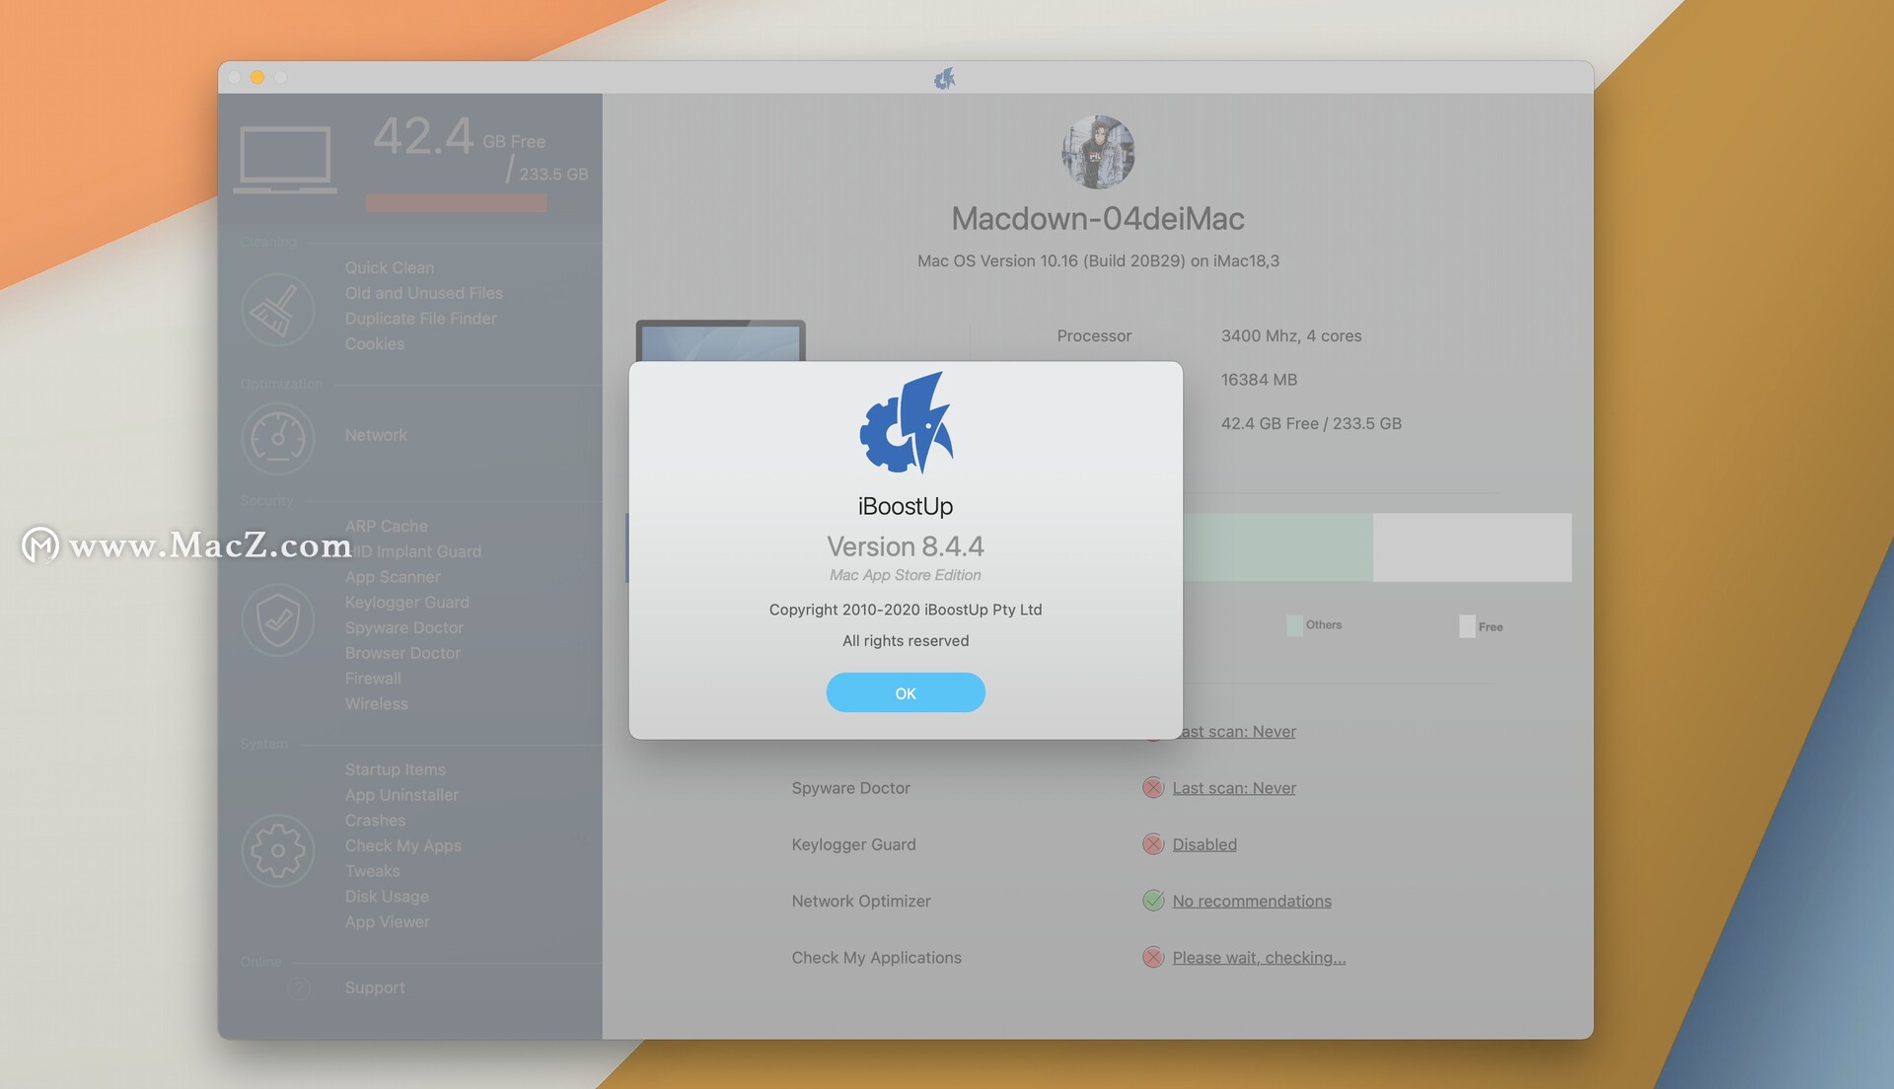Screen dimensions: 1894x1089
Task: Click the 'Please wait, checking...' link
Action: pos(1258,958)
